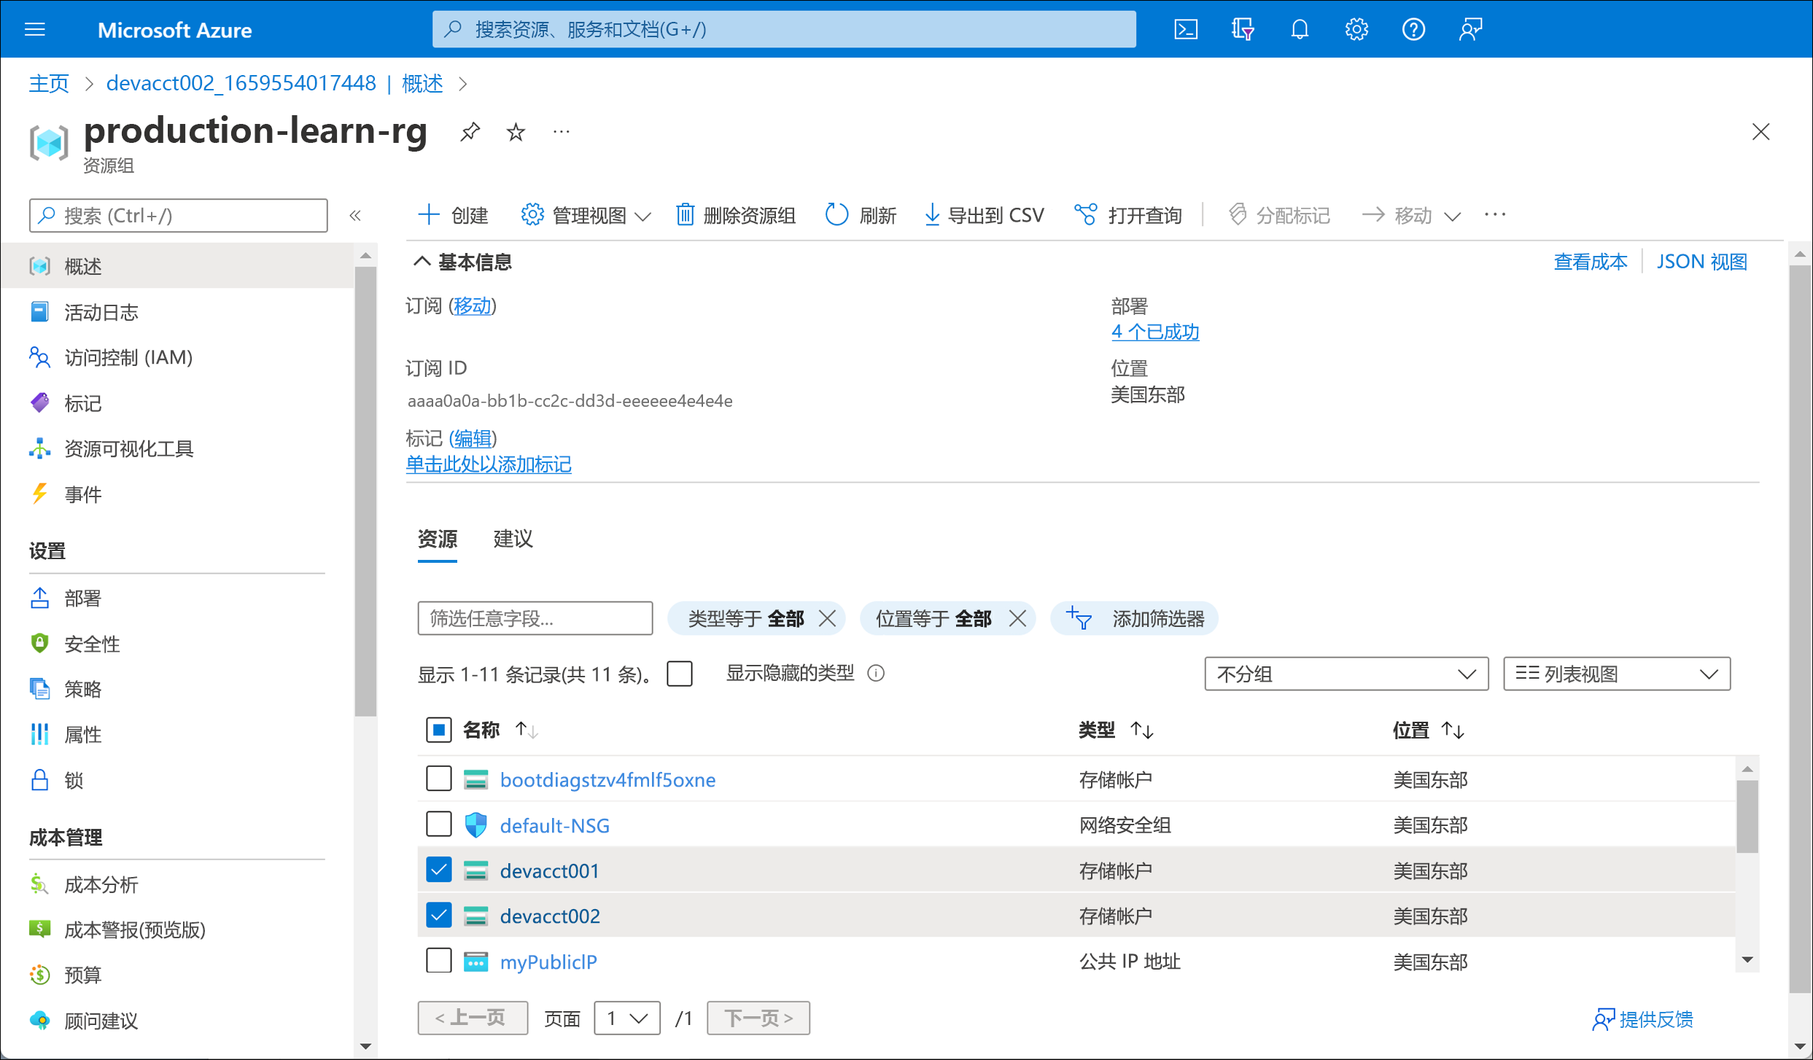Open the page number dropdown
1813x1060 pixels.
[x=627, y=1018]
